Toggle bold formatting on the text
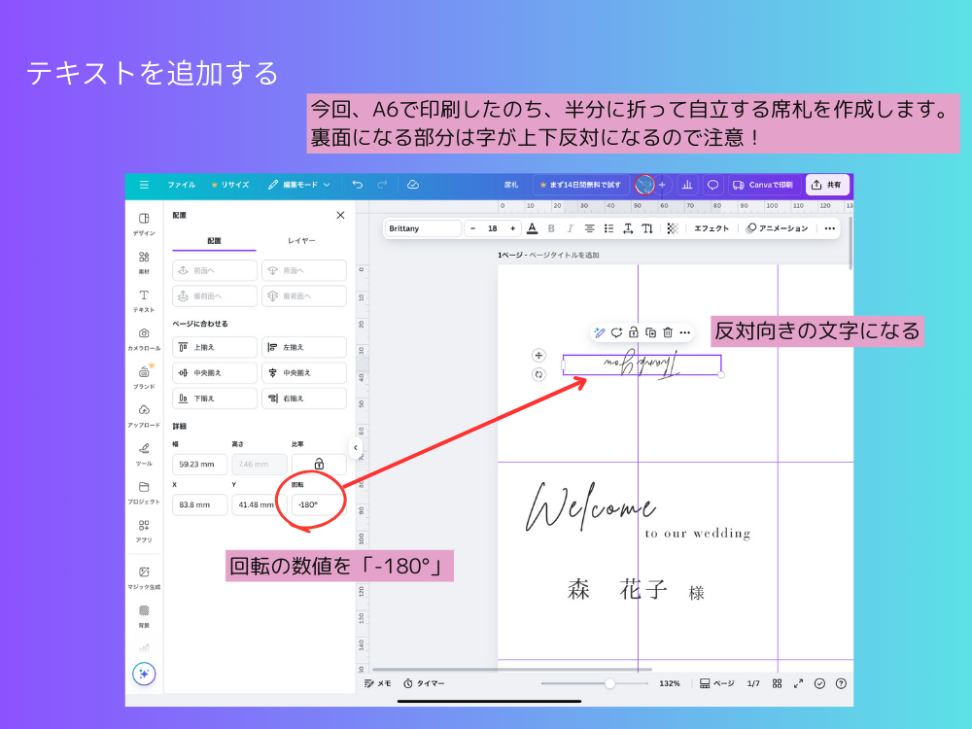Screen dimensions: 972x729 pos(551,227)
